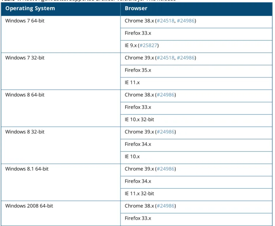Select Chrome 39.x text in Windows 8.1 64-bit row
The height and width of the screenshot is (226, 275).
pyautogui.click(x=139, y=169)
